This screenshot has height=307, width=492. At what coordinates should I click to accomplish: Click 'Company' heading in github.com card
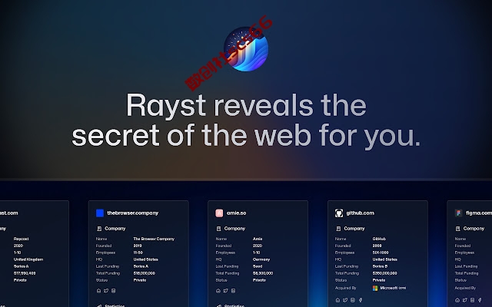click(354, 229)
